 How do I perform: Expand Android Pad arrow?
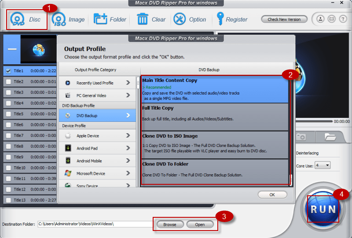(x=128, y=148)
